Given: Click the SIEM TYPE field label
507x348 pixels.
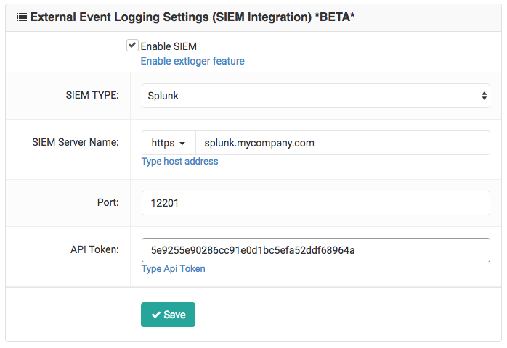Looking at the screenshot, I should 92,95.
